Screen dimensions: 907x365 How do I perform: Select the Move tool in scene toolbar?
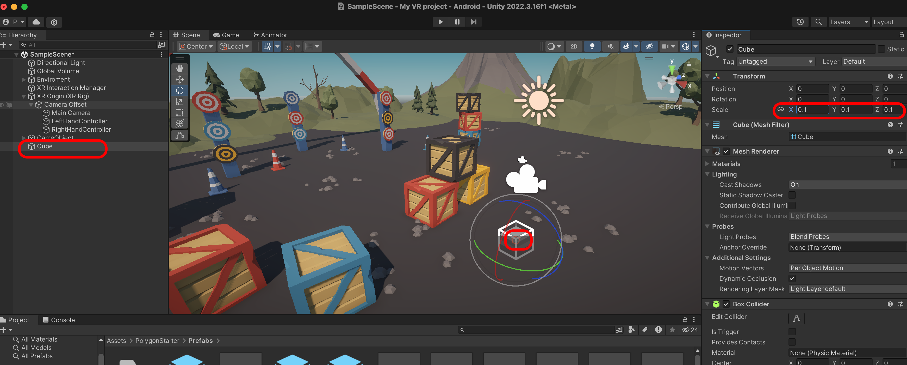(179, 79)
